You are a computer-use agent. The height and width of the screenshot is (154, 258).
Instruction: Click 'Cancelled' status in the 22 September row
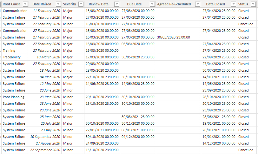[247, 150]
